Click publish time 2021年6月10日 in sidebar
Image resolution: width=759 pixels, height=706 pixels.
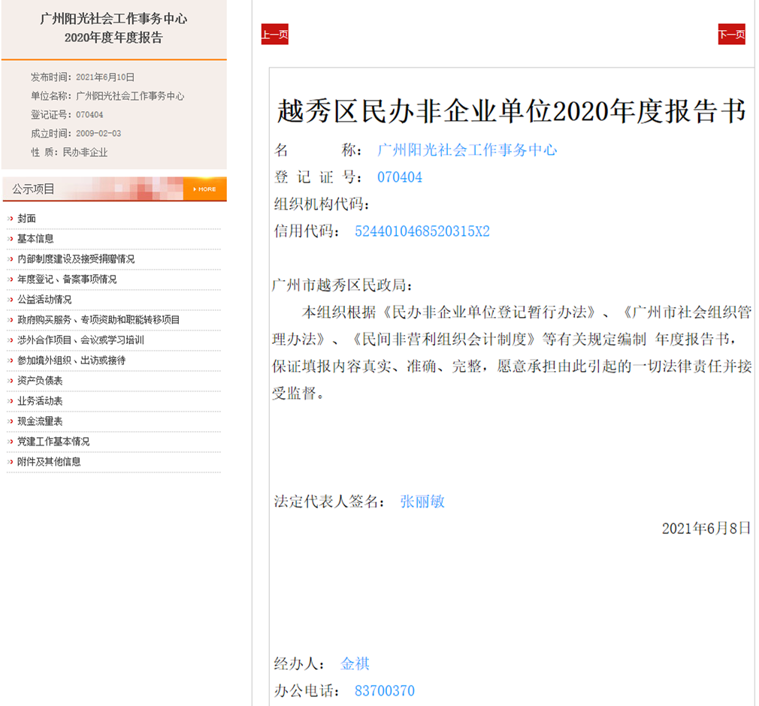click(x=105, y=77)
